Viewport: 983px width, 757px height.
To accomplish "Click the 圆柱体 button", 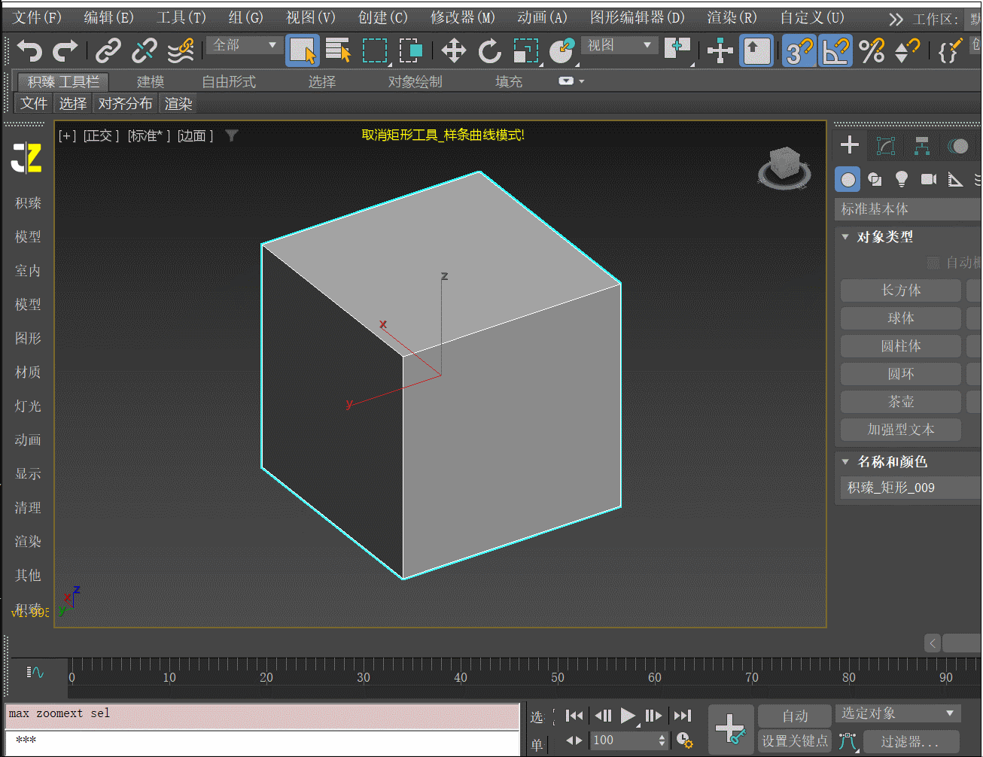I will (x=901, y=346).
